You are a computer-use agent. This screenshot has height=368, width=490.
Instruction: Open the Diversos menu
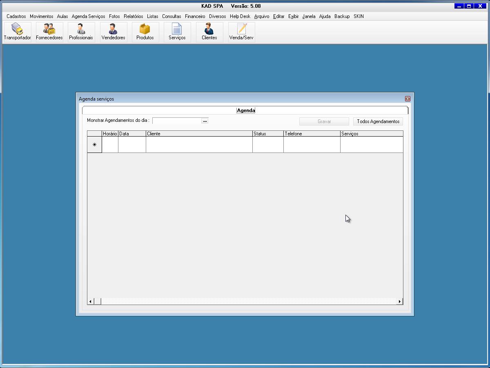click(x=217, y=16)
